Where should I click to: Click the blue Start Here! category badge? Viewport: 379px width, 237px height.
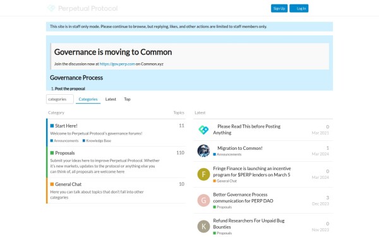click(52, 126)
